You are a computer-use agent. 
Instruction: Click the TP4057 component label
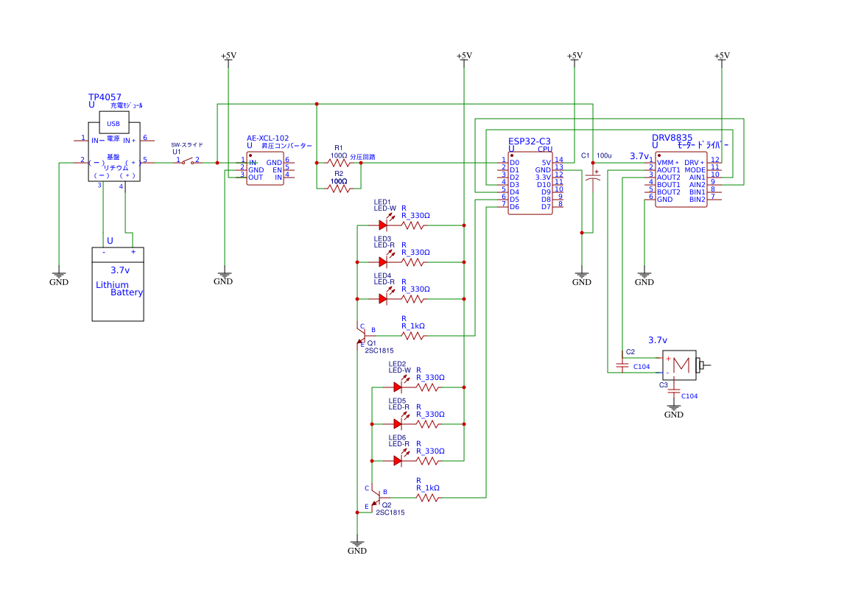point(105,97)
